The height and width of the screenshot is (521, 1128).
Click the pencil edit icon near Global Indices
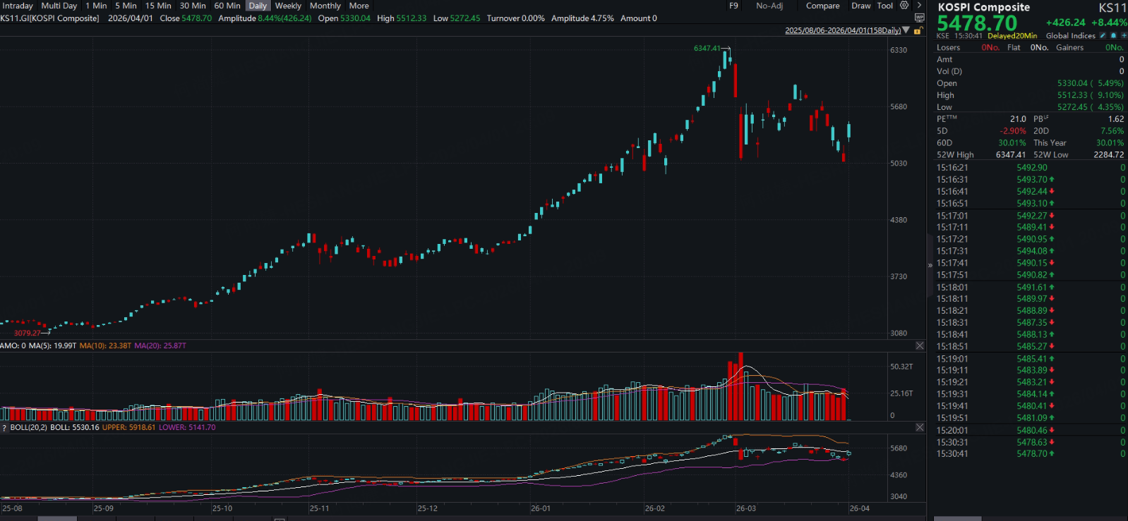pyautogui.click(x=1103, y=36)
